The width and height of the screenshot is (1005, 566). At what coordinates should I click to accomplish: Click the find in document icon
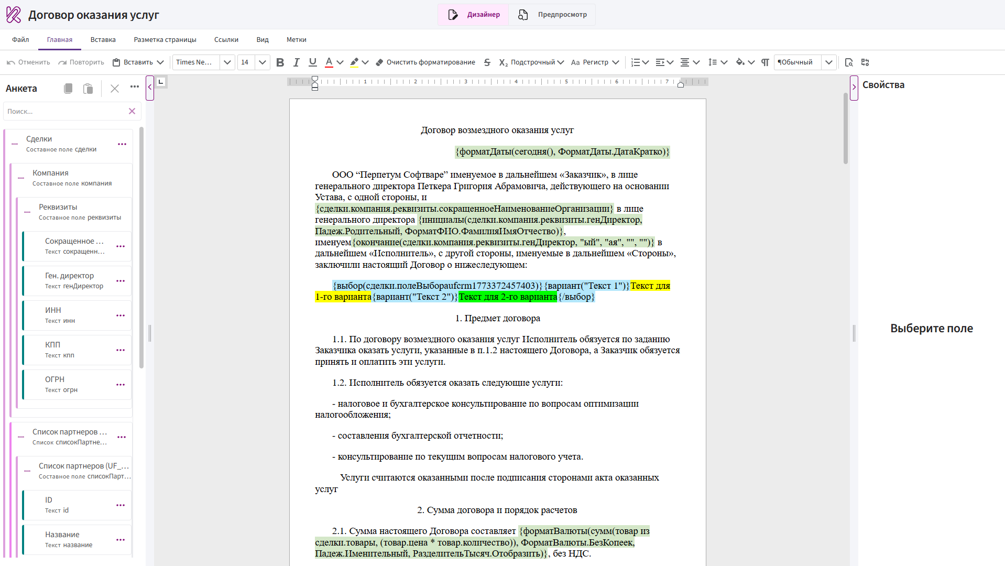click(x=849, y=62)
